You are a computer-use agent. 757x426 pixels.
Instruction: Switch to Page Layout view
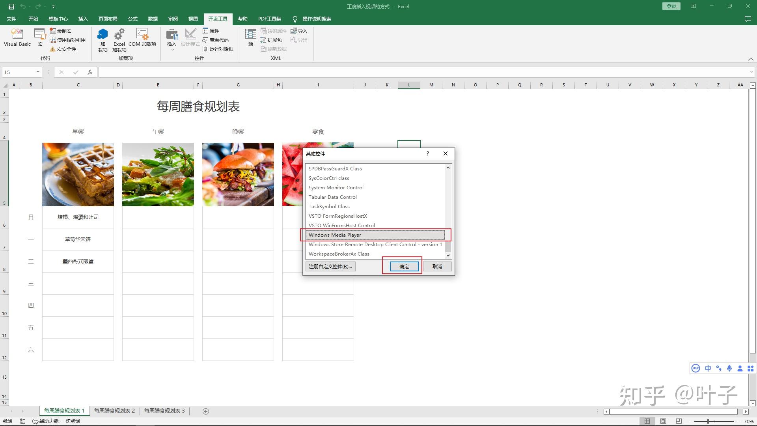663,421
